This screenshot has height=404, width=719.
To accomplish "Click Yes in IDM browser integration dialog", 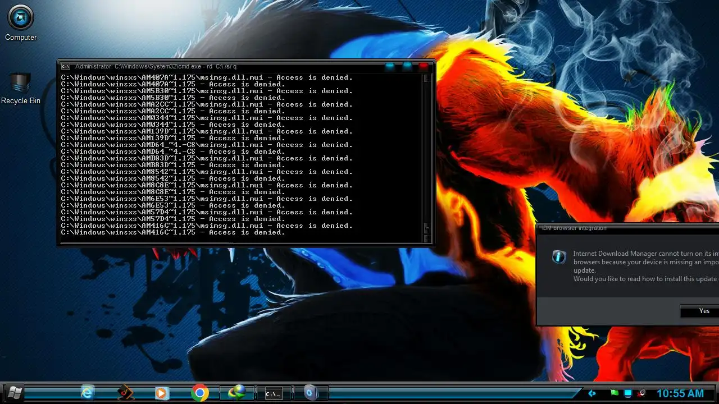I will pos(699,311).
